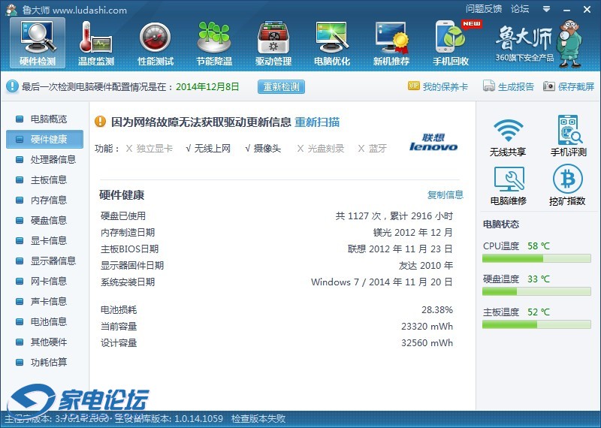The image size is (601, 428).
Task: Switch to 处理器信息 processor info section
Action: [x=53, y=159]
